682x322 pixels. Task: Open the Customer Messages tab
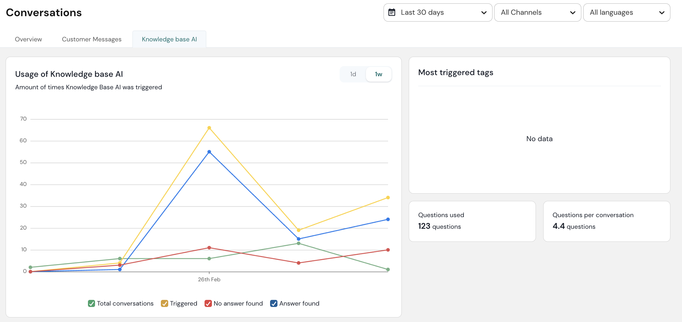[x=92, y=39]
